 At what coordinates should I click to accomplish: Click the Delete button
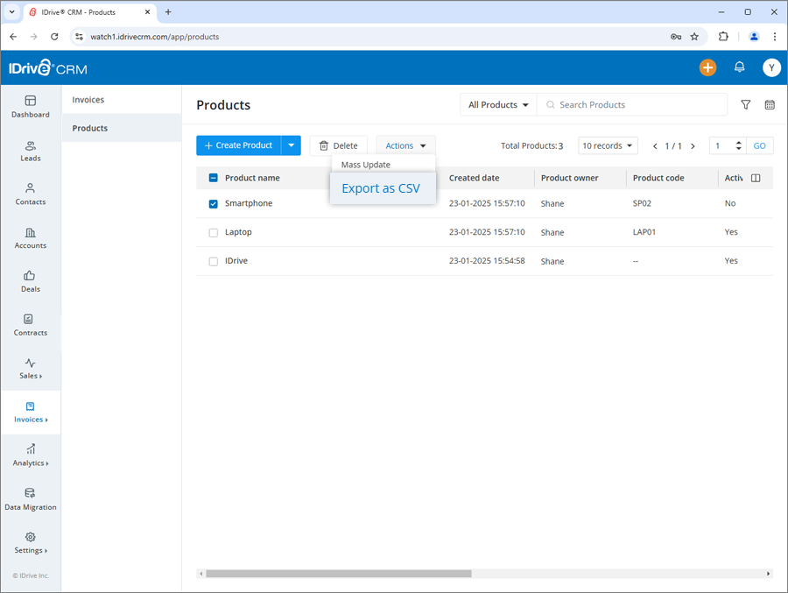pos(339,145)
